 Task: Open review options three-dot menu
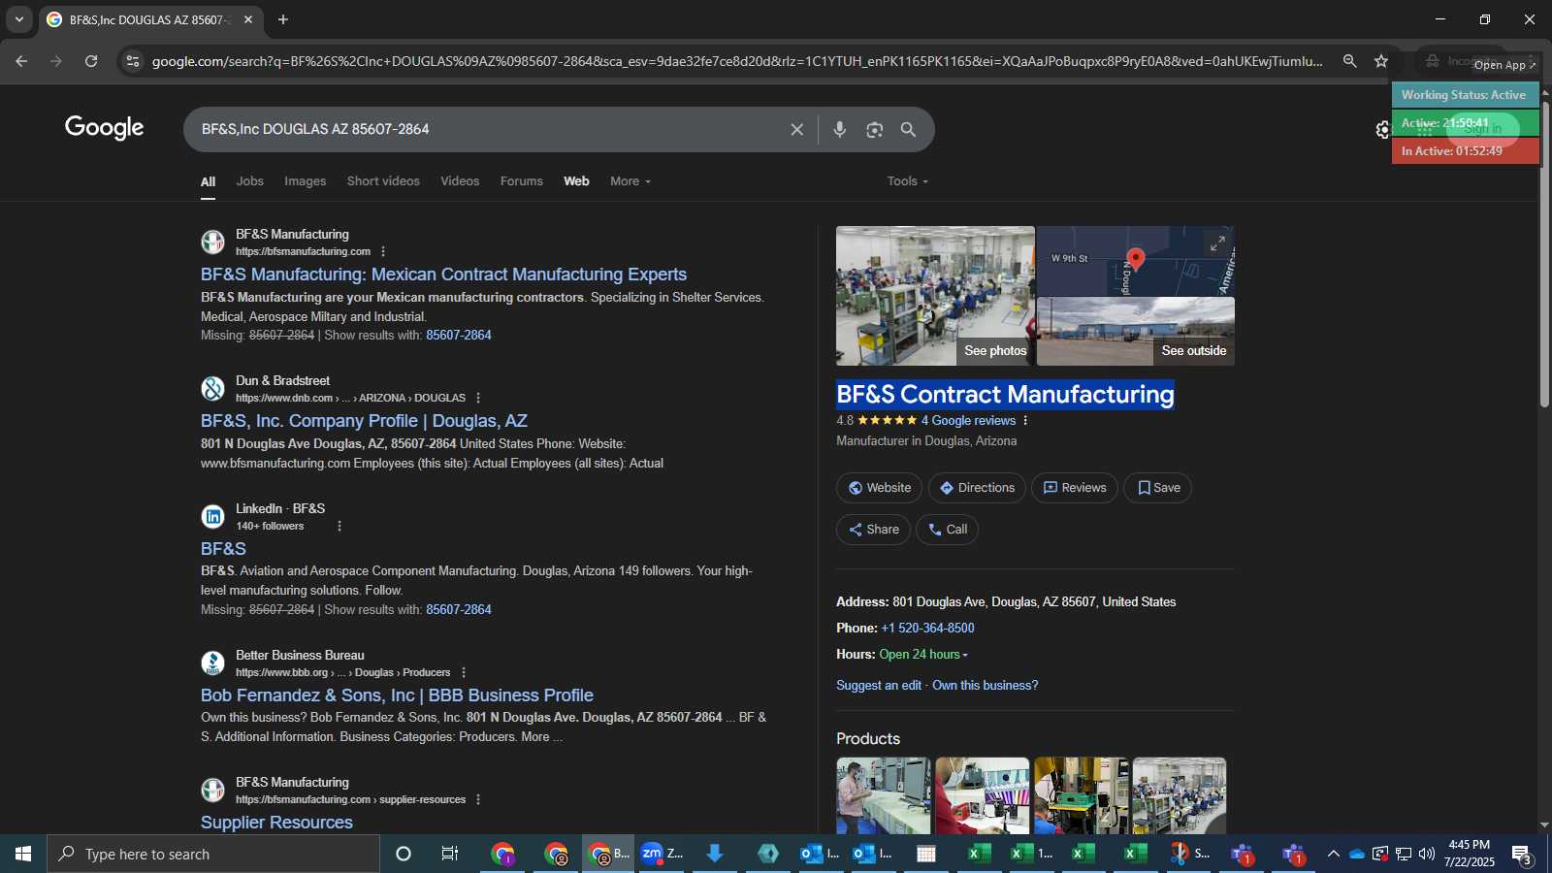pyautogui.click(x=1025, y=420)
